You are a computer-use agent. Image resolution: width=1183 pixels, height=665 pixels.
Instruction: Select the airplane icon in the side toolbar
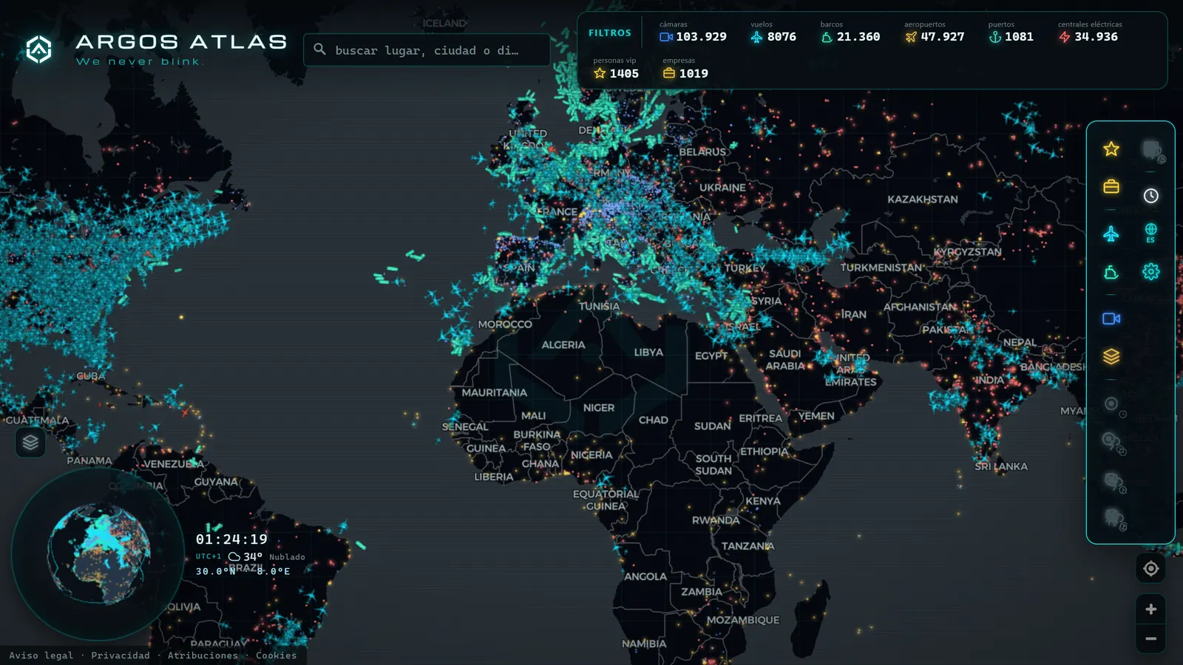pyautogui.click(x=1111, y=234)
